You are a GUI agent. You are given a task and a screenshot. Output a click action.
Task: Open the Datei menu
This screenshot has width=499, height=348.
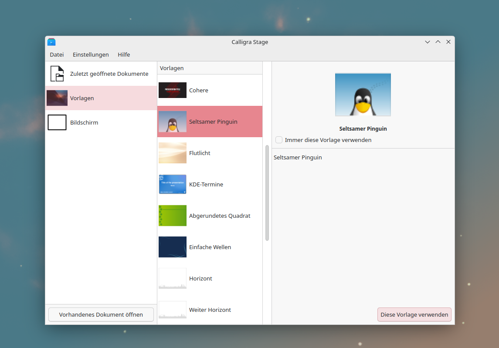pos(57,55)
